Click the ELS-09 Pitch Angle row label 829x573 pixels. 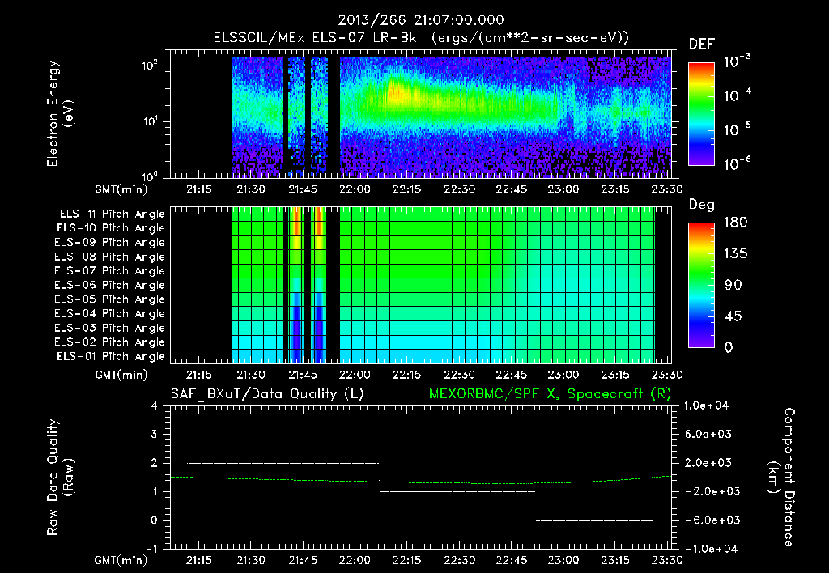(x=109, y=243)
